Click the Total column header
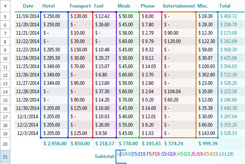The image size is (245, 164). 225,6
